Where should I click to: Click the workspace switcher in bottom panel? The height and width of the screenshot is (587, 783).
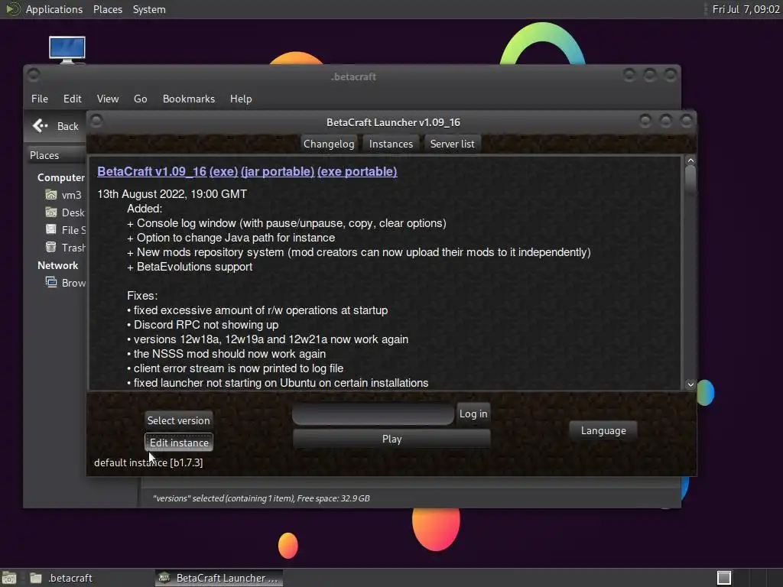724,578
